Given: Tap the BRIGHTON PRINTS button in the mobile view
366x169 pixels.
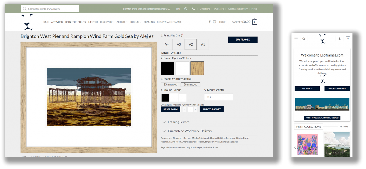Looking at the screenshot, I should pyautogui.click(x=337, y=89).
